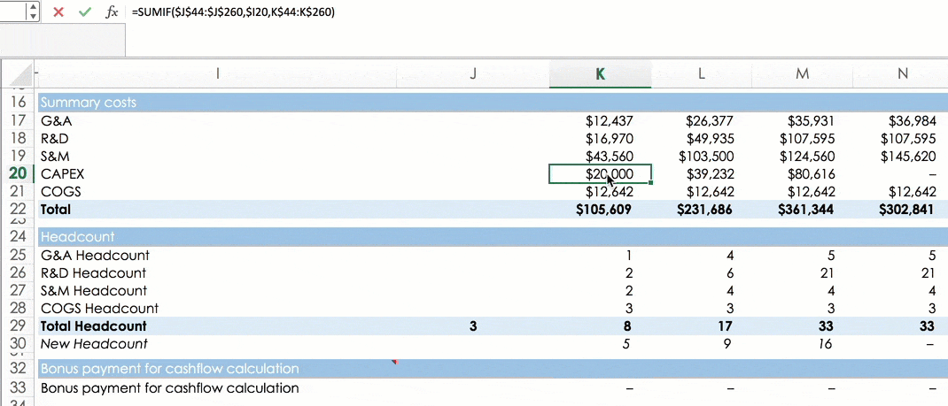Select row 22 header
The width and height of the screenshot is (948, 406).
click(x=18, y=210)
